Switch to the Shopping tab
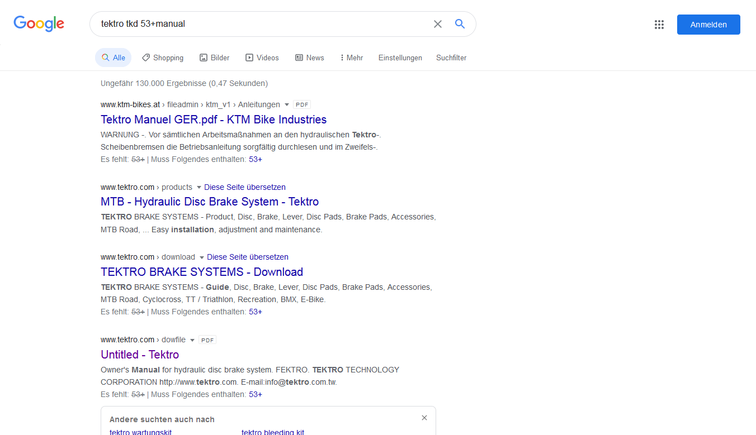 pos(163,58)
